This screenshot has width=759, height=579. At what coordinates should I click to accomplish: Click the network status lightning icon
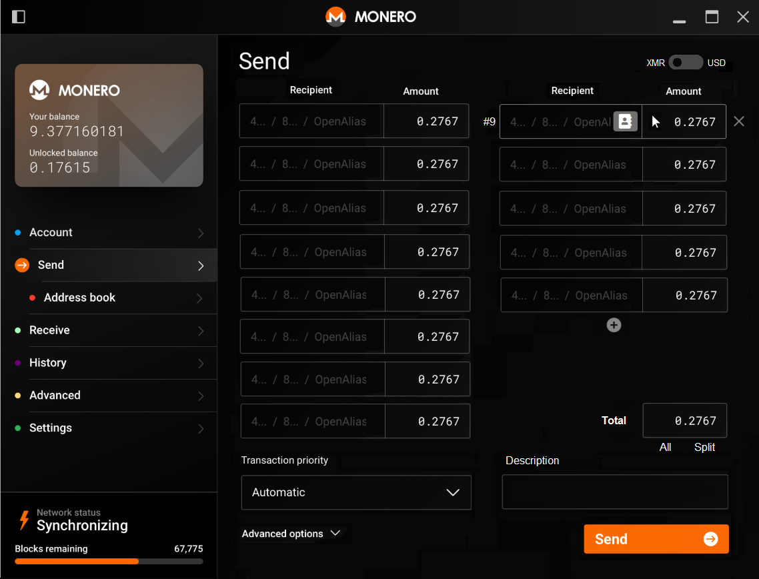(x=24, y=520)
